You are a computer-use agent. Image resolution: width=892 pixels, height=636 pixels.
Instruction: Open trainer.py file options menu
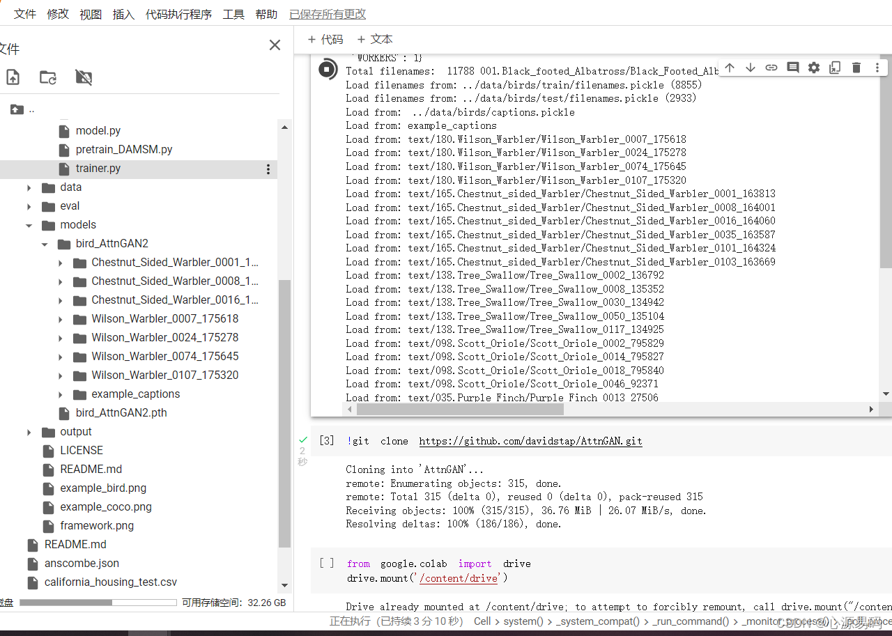tap(268, 169)
